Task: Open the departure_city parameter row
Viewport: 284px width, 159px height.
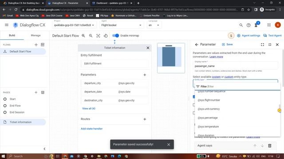Action: tap(114, 83)
